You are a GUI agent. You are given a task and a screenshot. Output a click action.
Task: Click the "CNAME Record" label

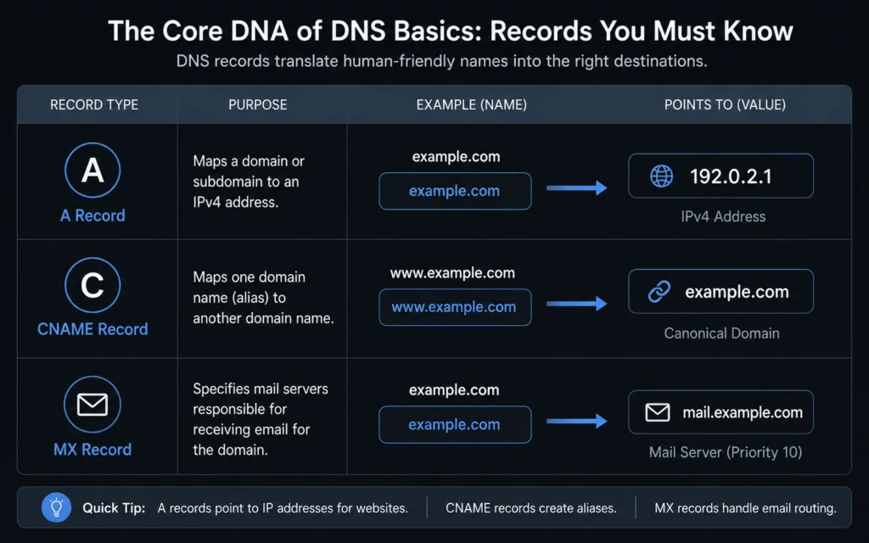(x=93, y=329)
